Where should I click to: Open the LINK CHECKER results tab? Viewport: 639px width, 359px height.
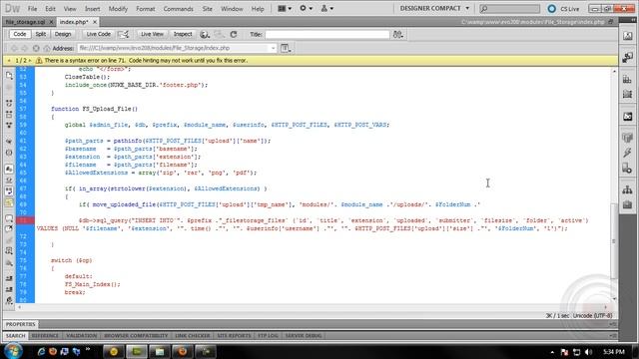192,336
